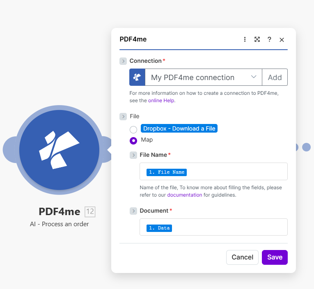Open the My PDF4me connection dropdown
The image size is (314, 289).
point(204,77)
